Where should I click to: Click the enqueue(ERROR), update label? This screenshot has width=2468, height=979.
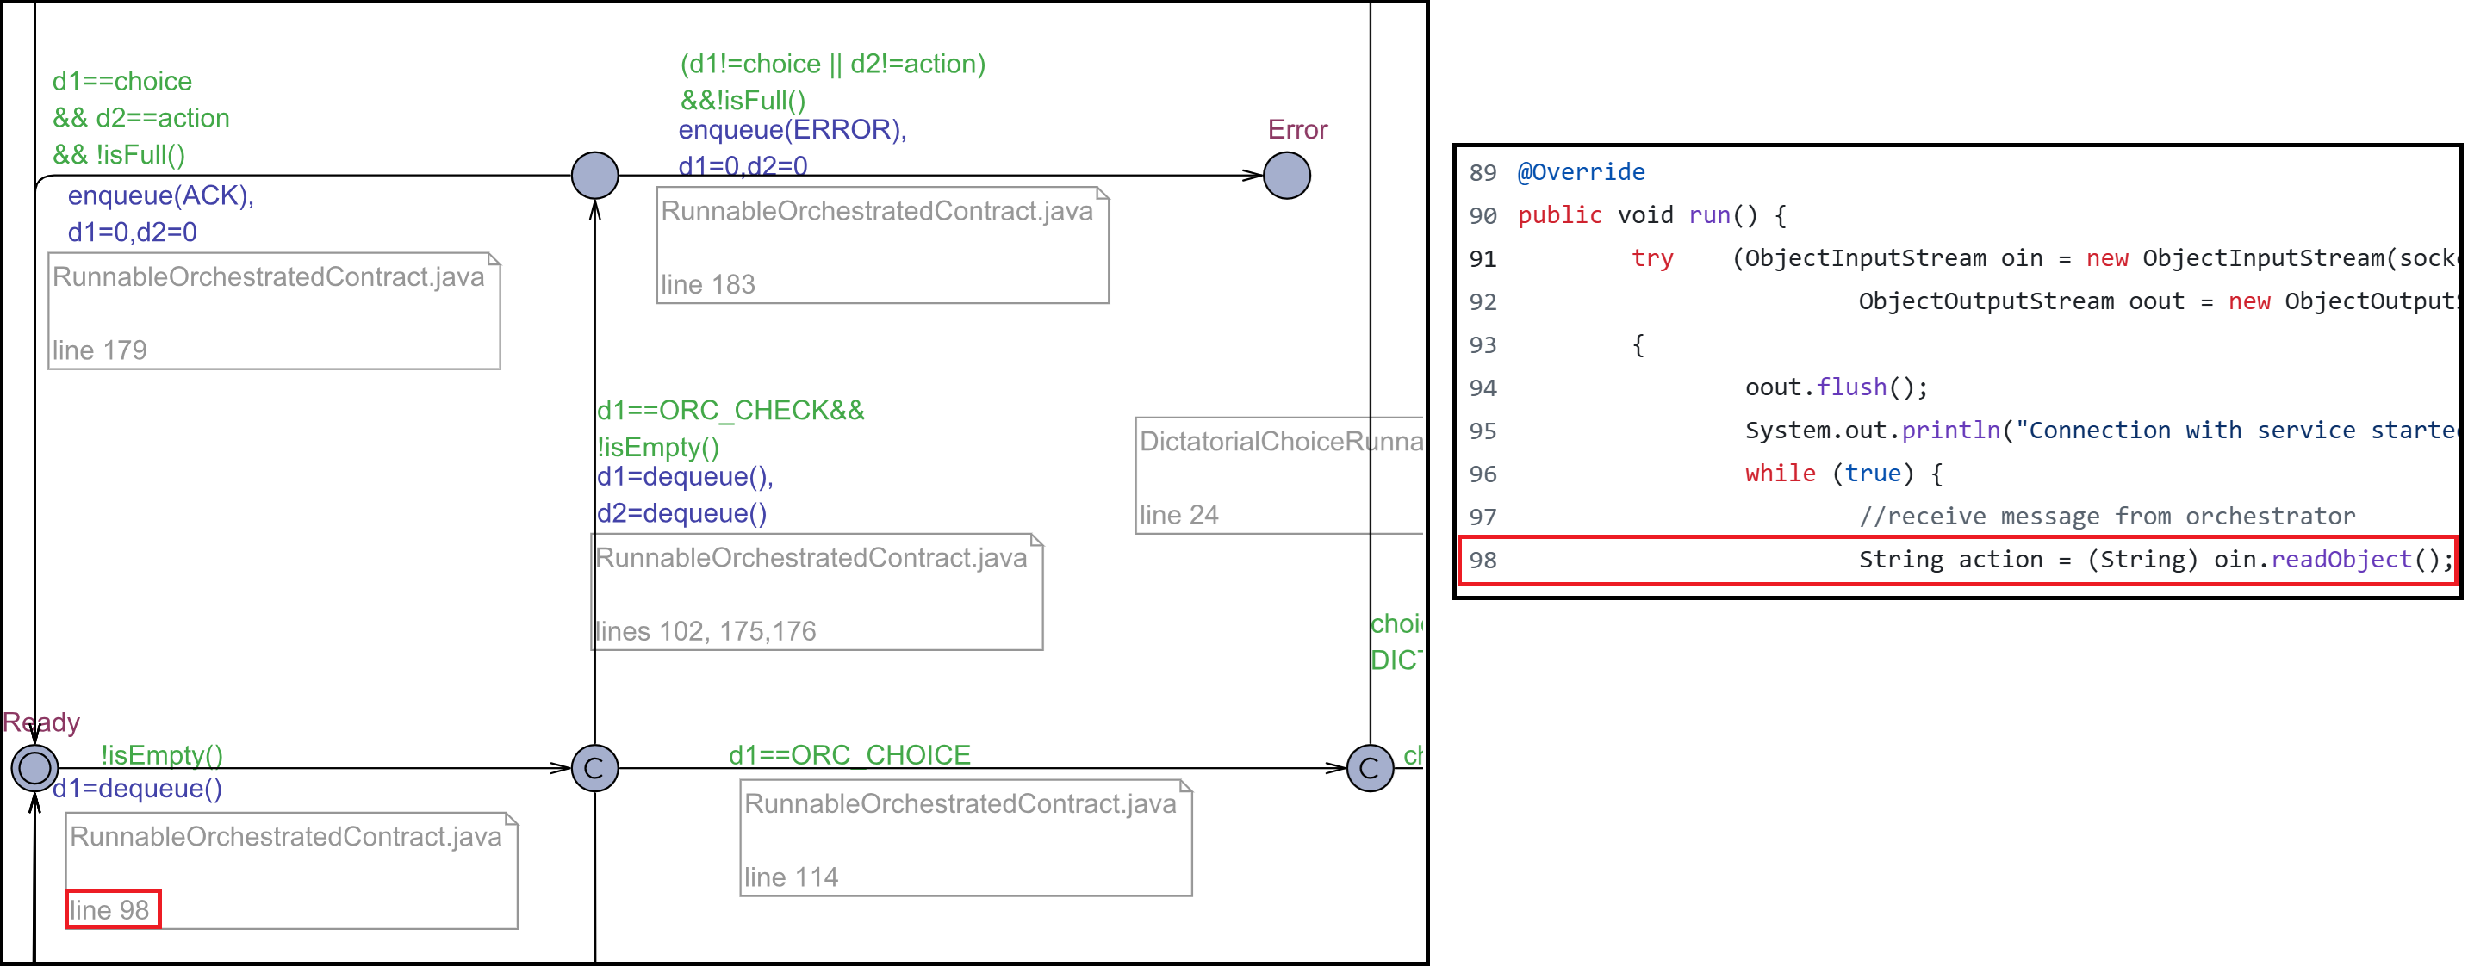pos(792,129)
